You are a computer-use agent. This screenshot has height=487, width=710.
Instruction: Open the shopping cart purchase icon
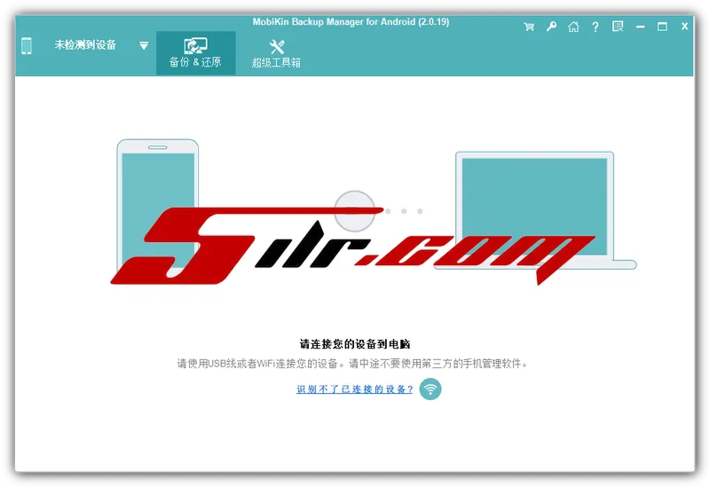click(x=529, y=27)
